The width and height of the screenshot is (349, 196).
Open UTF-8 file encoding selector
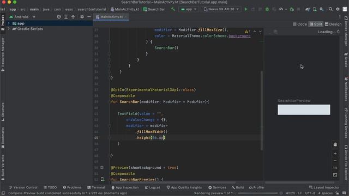click(x=310, y=193)
